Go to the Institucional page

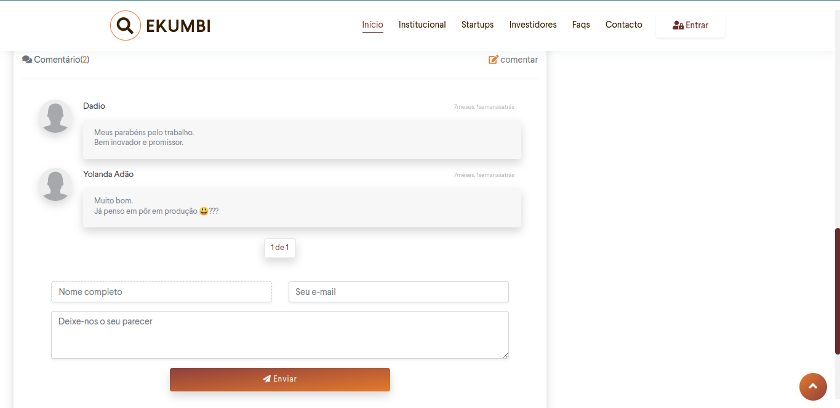click(422, 25)
